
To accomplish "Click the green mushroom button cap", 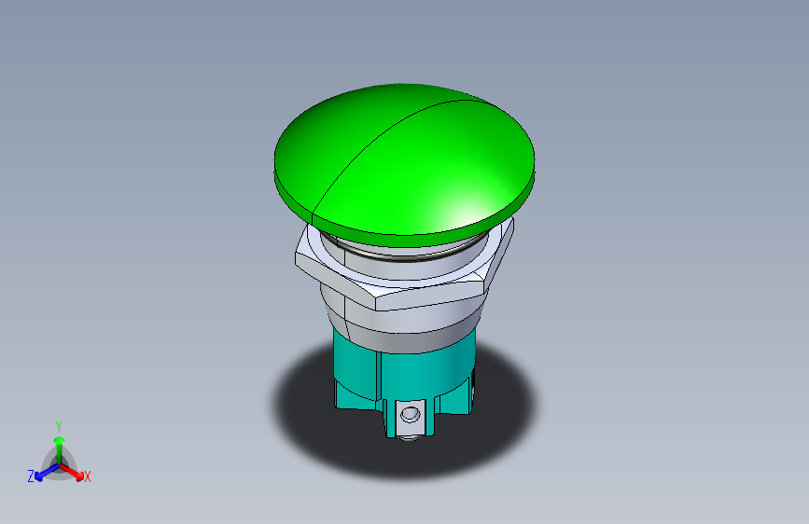I will pos(404,164).
